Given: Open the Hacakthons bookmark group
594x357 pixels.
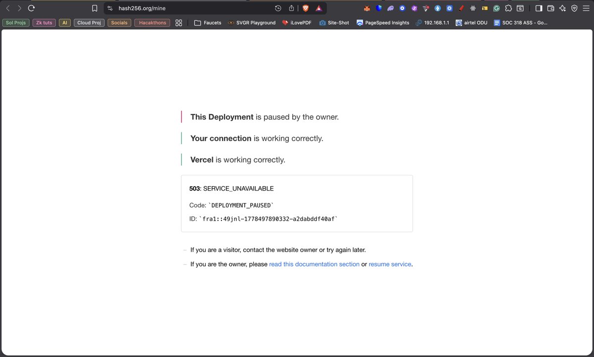Looking at the screenshot, I should tap(152, 23).
